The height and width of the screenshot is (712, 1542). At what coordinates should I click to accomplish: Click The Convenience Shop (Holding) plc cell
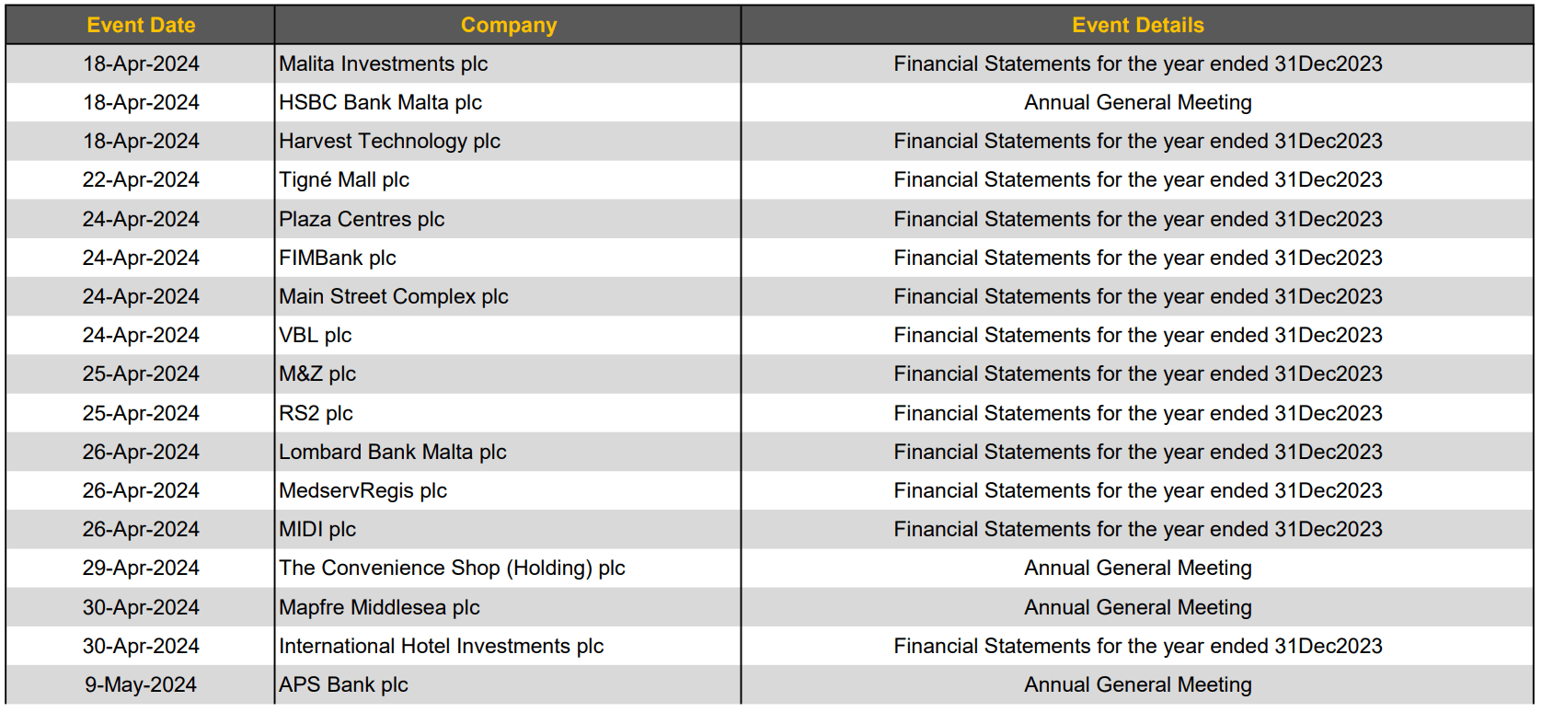click(x=508, y=568)
